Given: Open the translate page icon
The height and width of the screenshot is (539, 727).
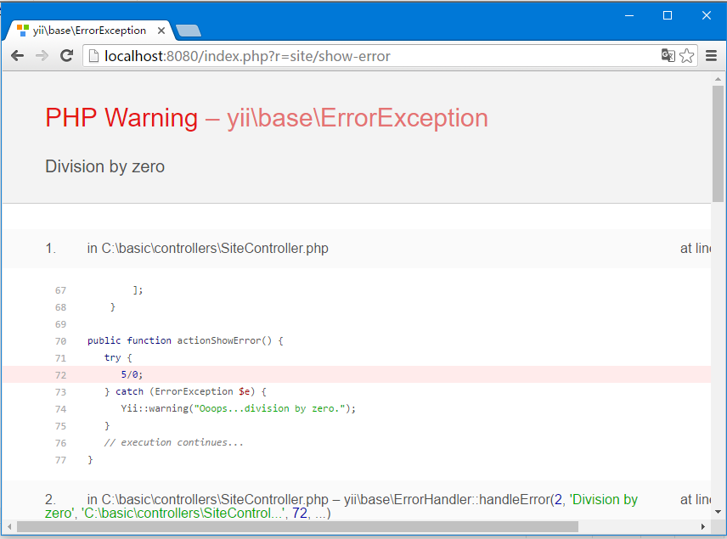Looking at the screenshot, I should click(668, 56).
